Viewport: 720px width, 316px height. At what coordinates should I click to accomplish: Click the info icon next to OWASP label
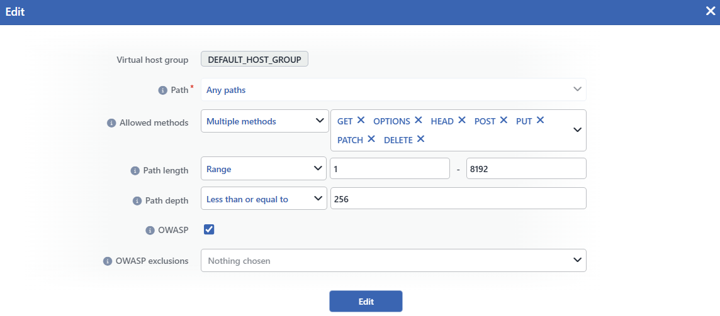coord(150,231)
